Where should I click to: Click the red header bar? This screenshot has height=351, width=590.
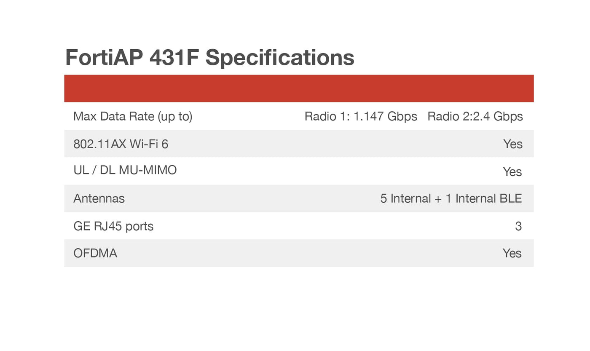(299, 88)
